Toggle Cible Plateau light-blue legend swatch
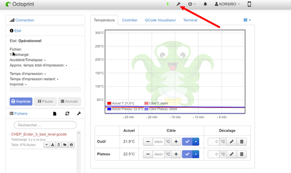The width and height of the screenshot is (291, 173). pyautogui.click(x=146, y=109)
